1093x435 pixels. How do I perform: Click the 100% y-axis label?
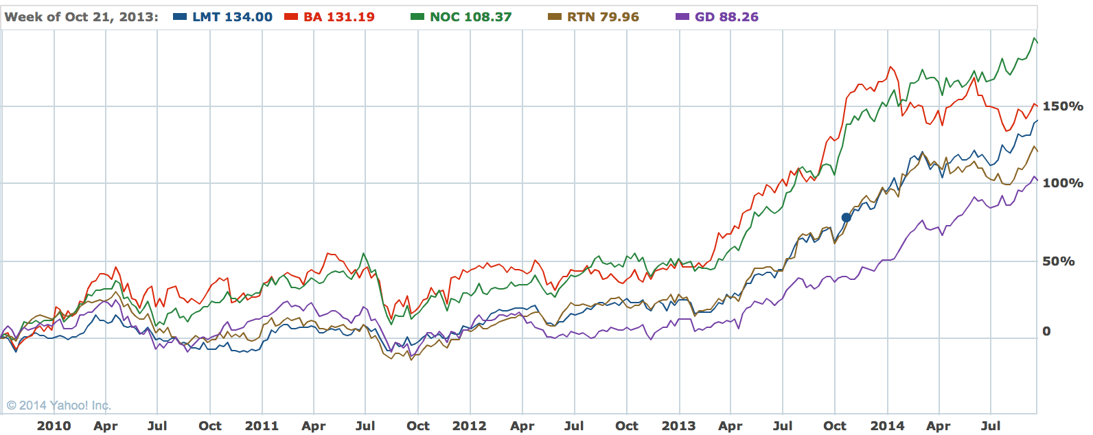(1063, 183)
